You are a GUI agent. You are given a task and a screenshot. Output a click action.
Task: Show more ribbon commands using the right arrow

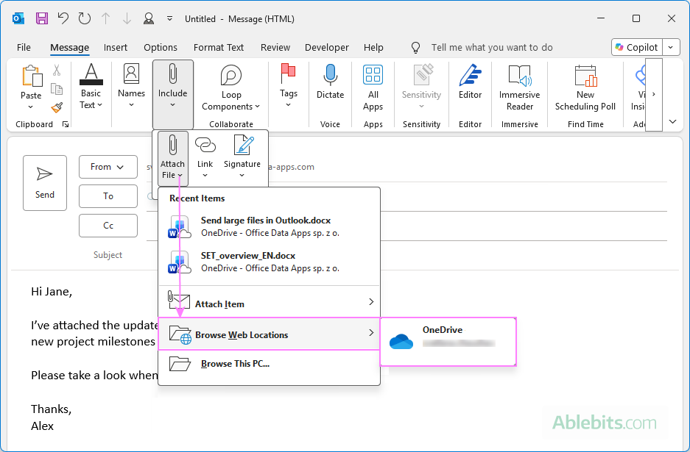pos(654,94)
